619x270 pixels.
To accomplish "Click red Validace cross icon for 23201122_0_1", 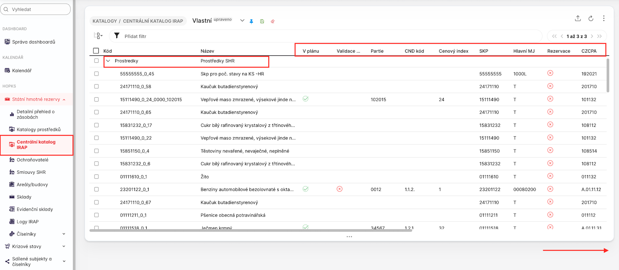I will pos(339,189).
